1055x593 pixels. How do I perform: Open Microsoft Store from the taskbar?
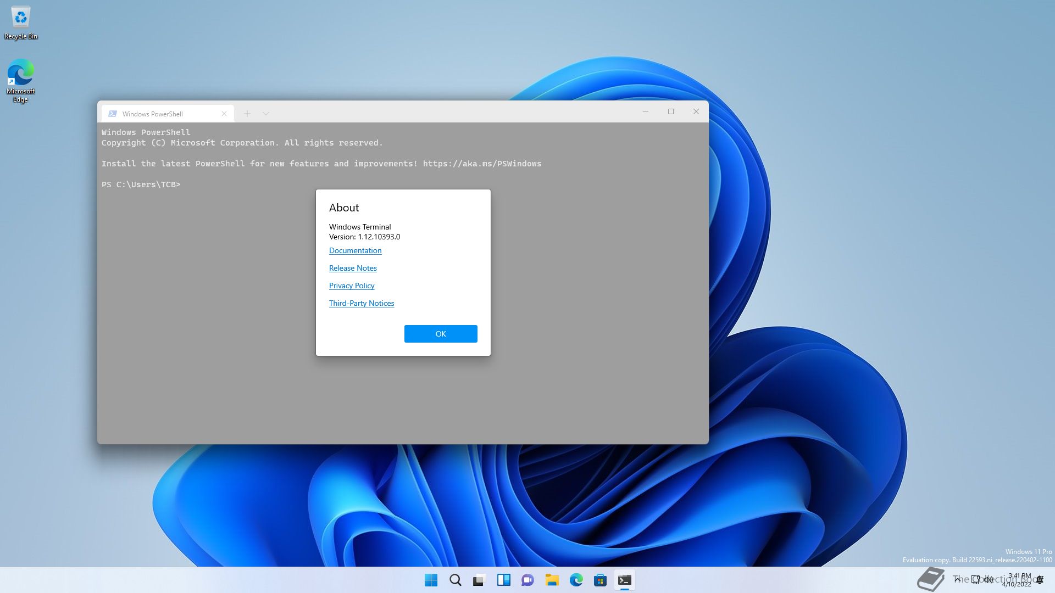click(x=601, y=580)
